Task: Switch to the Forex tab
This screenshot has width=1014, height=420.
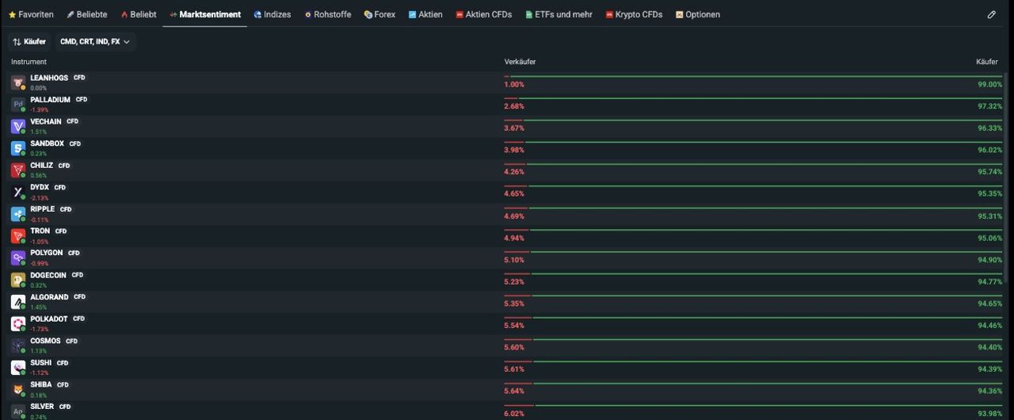Action: tap(379, 14)
